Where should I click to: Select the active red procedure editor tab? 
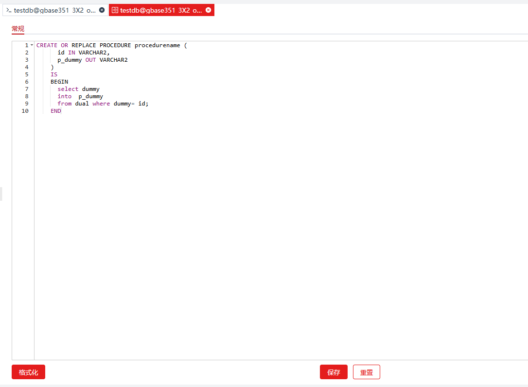tap(161, 10)
